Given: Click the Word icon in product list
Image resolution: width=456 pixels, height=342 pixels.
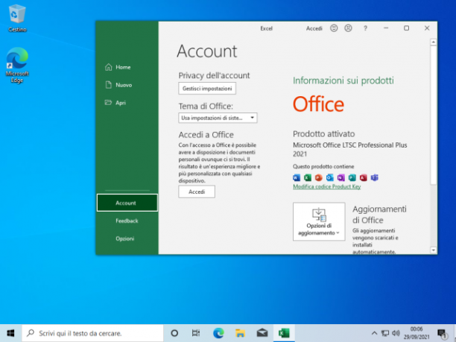Looking at the screenshot, I should (x=297, y=177).
